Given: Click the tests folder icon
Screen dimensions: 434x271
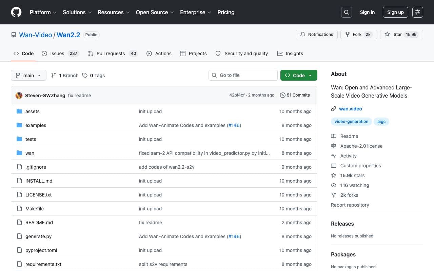Looking at the screenshot, I should (x=19, y=139).
